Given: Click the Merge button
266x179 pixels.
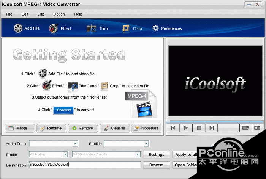Looking at the screenshot, I should coord(20,128).
